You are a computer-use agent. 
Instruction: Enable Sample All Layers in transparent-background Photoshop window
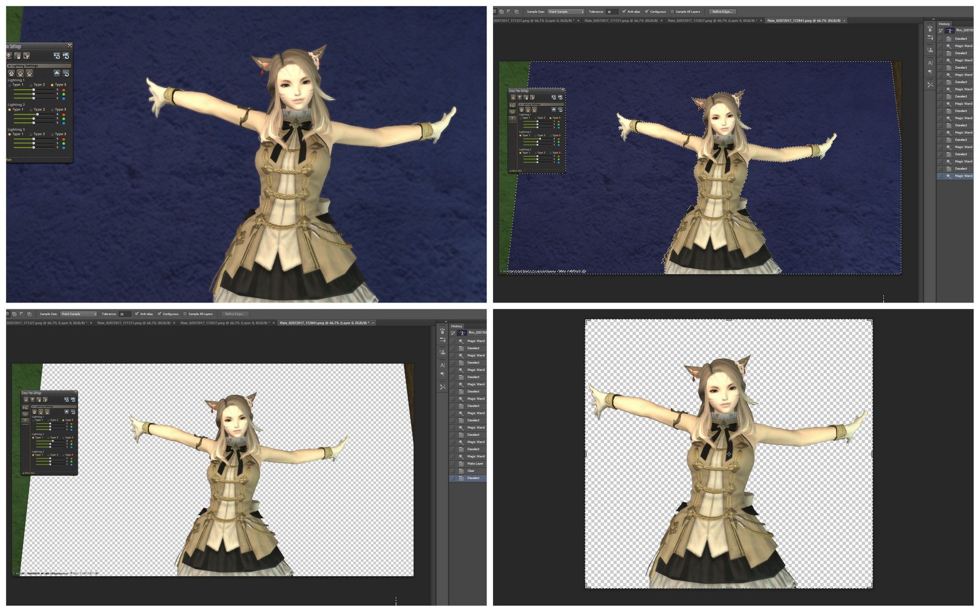tap(185, 314)
